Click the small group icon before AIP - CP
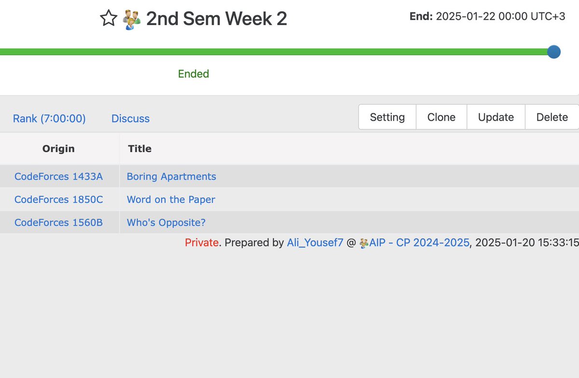 pyautogui.click(x=364, y=243)
